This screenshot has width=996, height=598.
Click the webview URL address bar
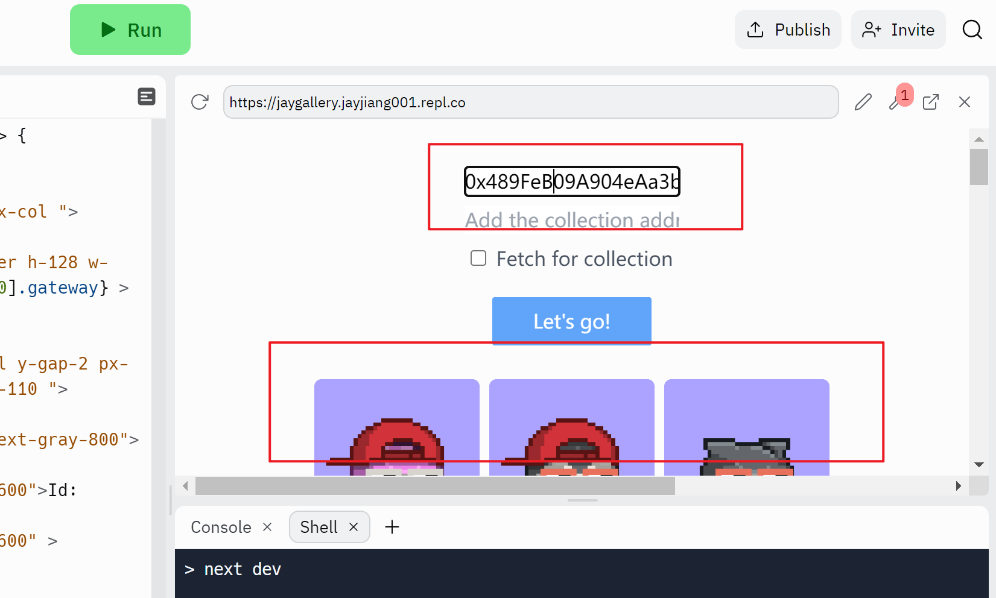pyautogui.click(x=531, y=102)
